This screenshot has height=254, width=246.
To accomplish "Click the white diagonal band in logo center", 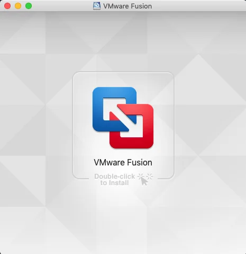I will click(123, 118).
